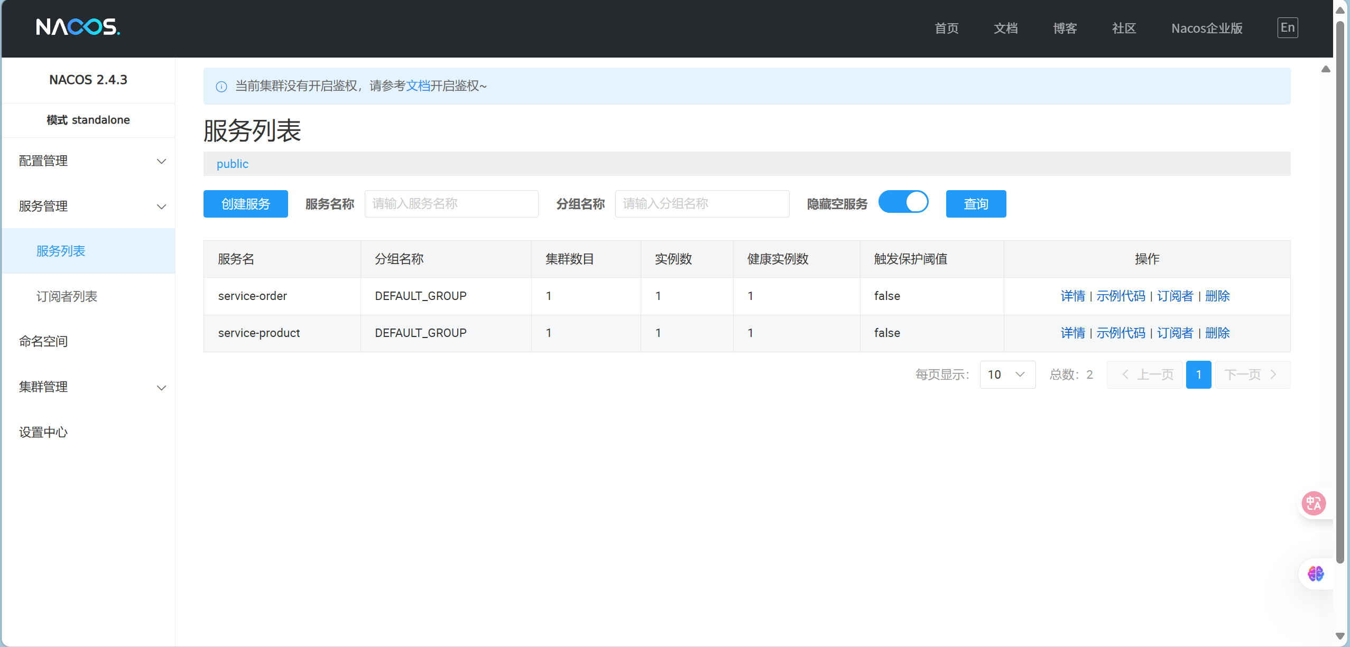Switch language with the En icon
This screenshot has height=647, width=1350.
(1287, 27)
